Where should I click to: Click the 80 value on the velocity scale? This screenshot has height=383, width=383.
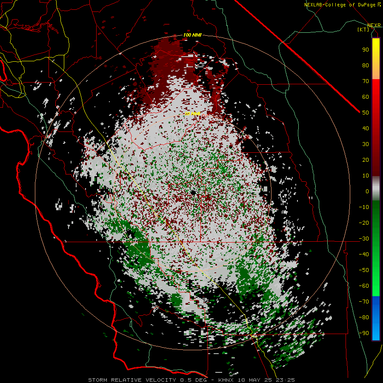[366, 65]
